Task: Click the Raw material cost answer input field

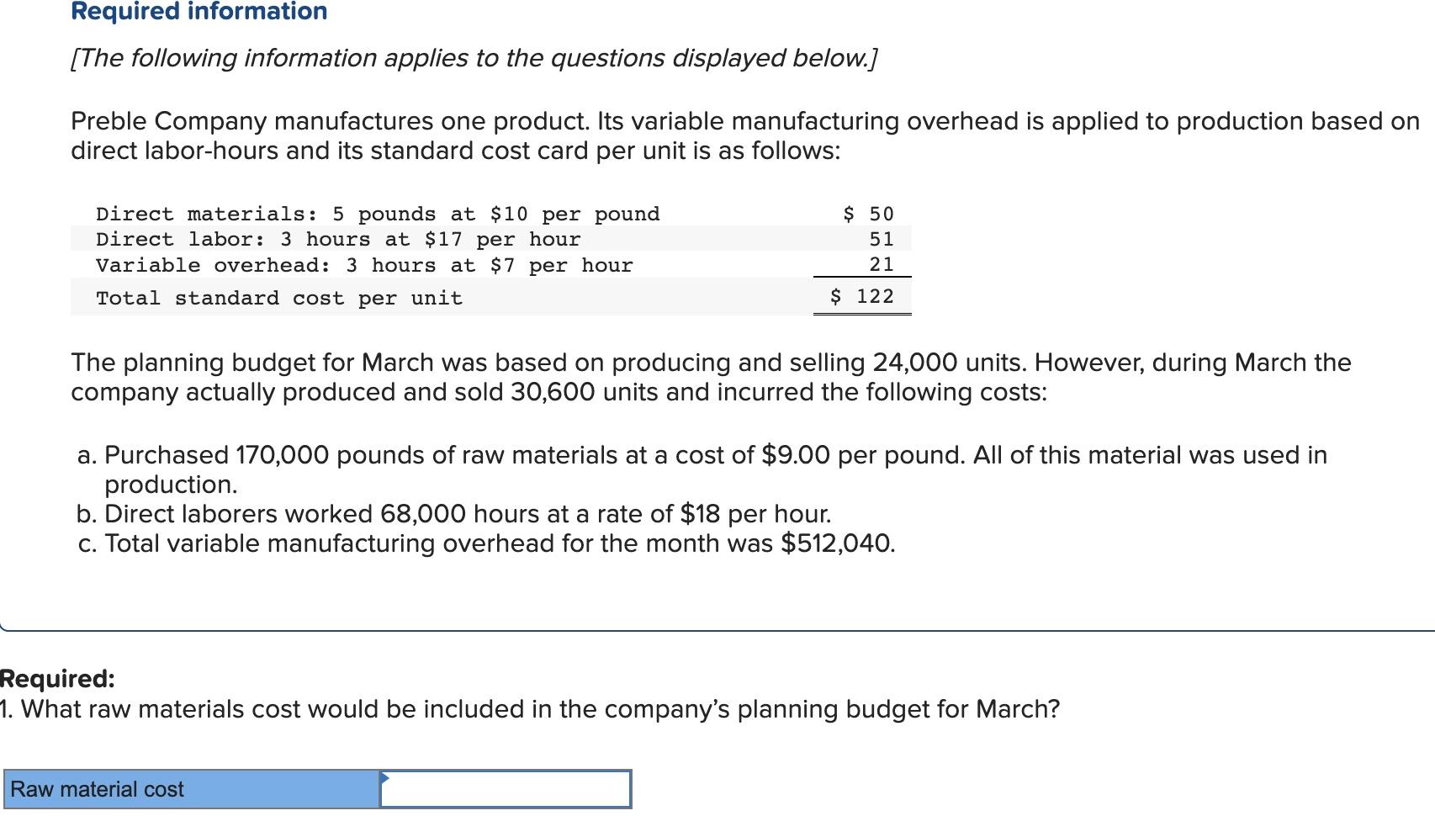Action: tap(505, 790)
